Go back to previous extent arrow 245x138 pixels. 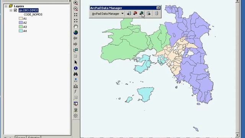(76, 38)
